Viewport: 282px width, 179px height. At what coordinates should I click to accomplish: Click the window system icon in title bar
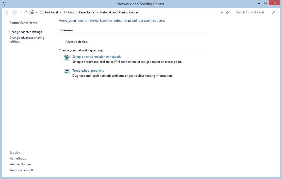[x=5, y=4]
